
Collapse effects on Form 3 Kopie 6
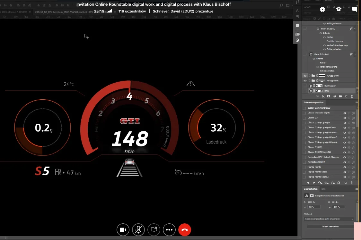(x=355, y=54)
